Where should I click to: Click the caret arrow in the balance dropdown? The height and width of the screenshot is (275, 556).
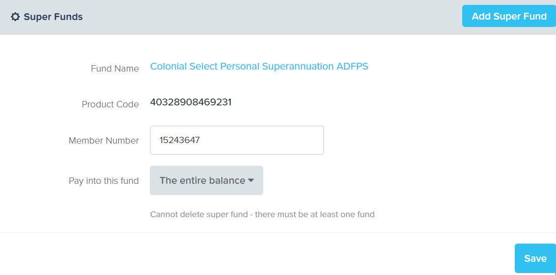coord(250,180)
